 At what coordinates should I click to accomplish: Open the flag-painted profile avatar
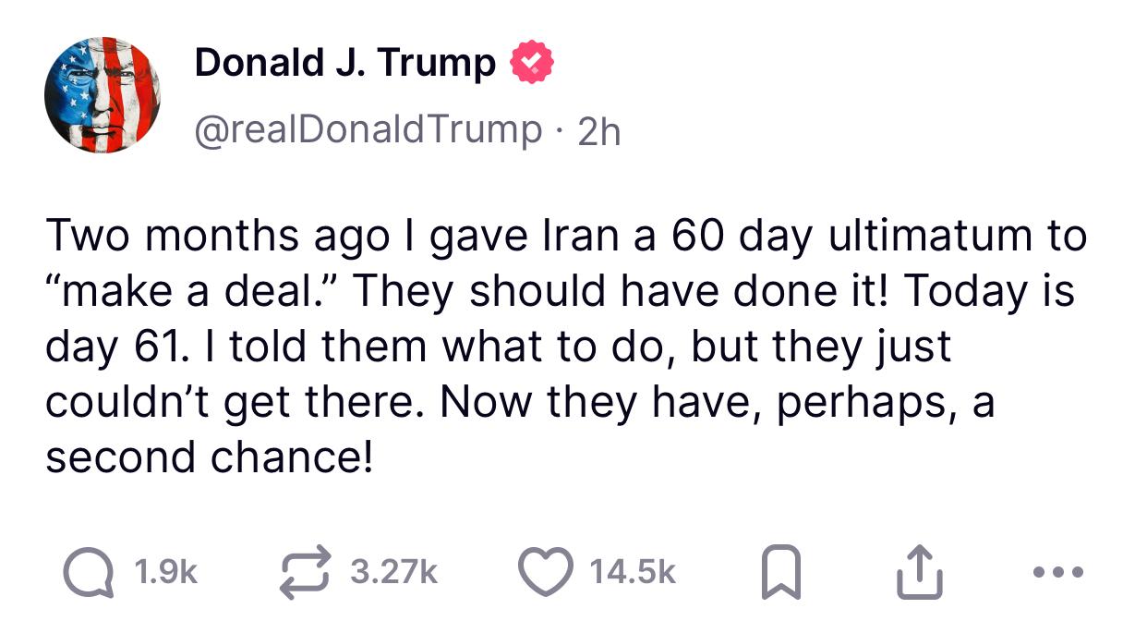point(103,95)
